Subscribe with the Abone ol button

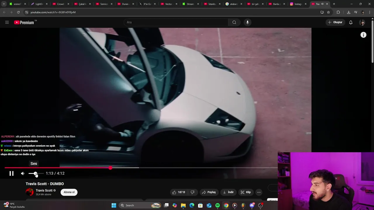pyautogui.click(x=69, y=192)
